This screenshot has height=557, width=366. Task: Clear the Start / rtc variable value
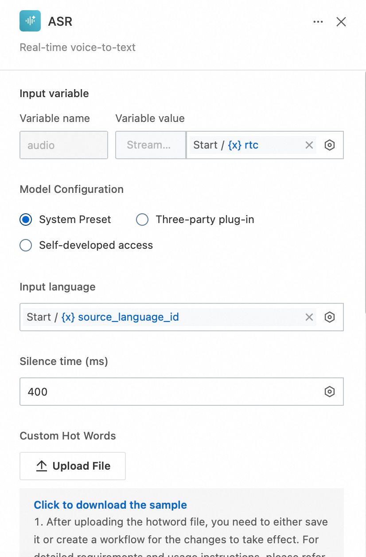coord(309,145)
